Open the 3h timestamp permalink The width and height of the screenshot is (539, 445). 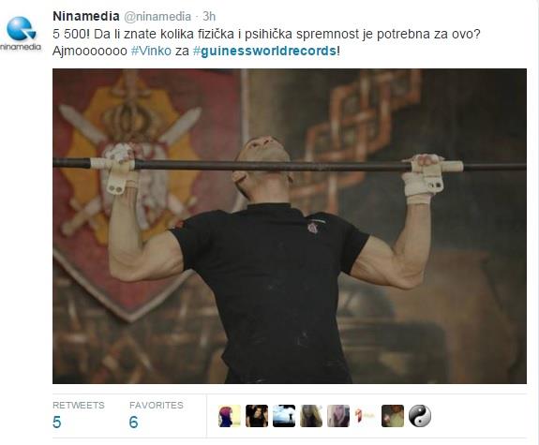tap(209, 16)
